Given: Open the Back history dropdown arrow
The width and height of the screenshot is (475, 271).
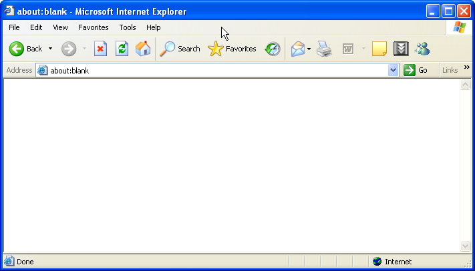Looking at the screenshot, I should click(51, 49).
